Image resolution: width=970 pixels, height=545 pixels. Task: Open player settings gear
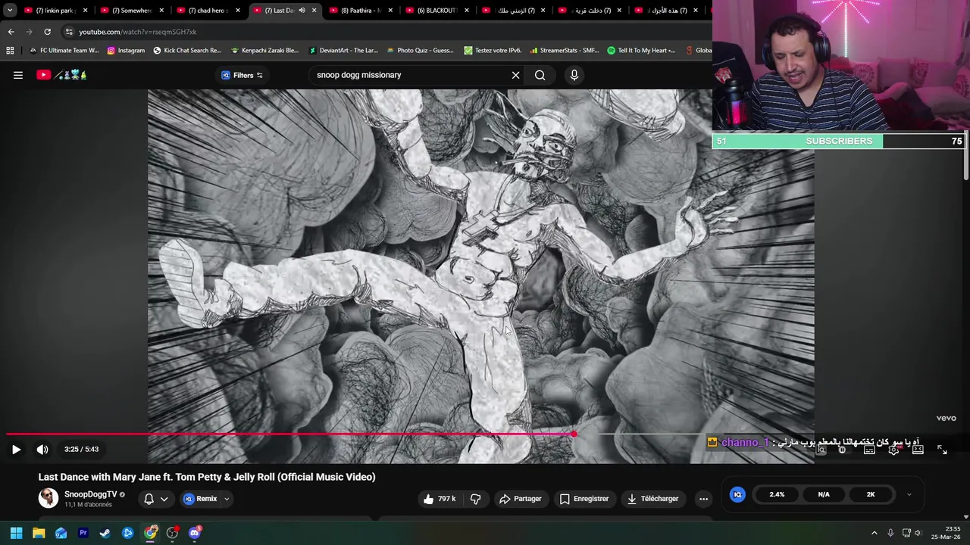click(x=894, y=450)
